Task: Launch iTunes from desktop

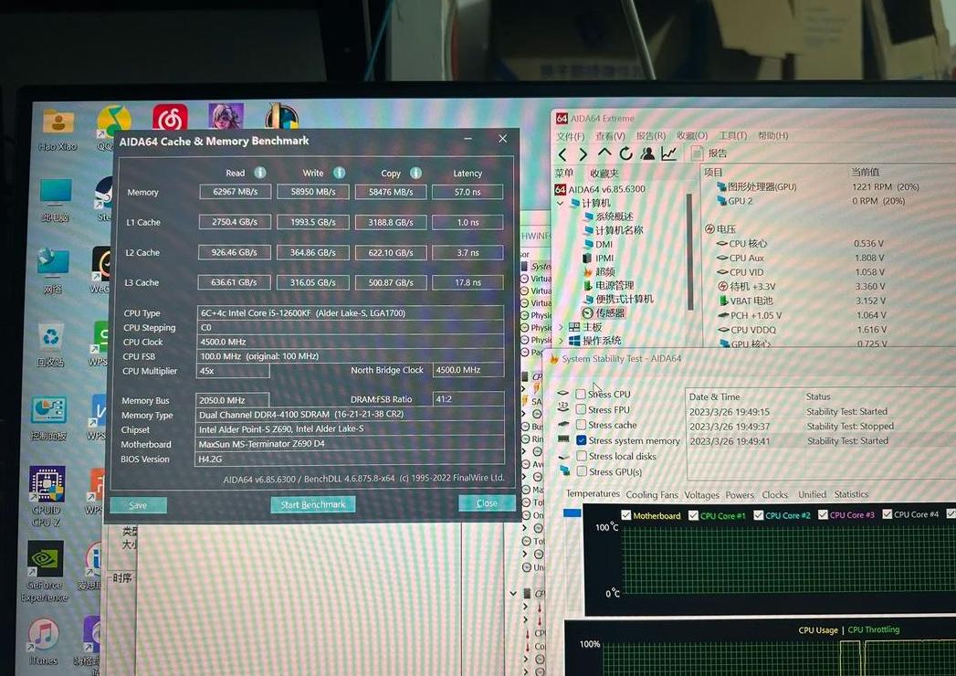Action: tap(43, 641)
